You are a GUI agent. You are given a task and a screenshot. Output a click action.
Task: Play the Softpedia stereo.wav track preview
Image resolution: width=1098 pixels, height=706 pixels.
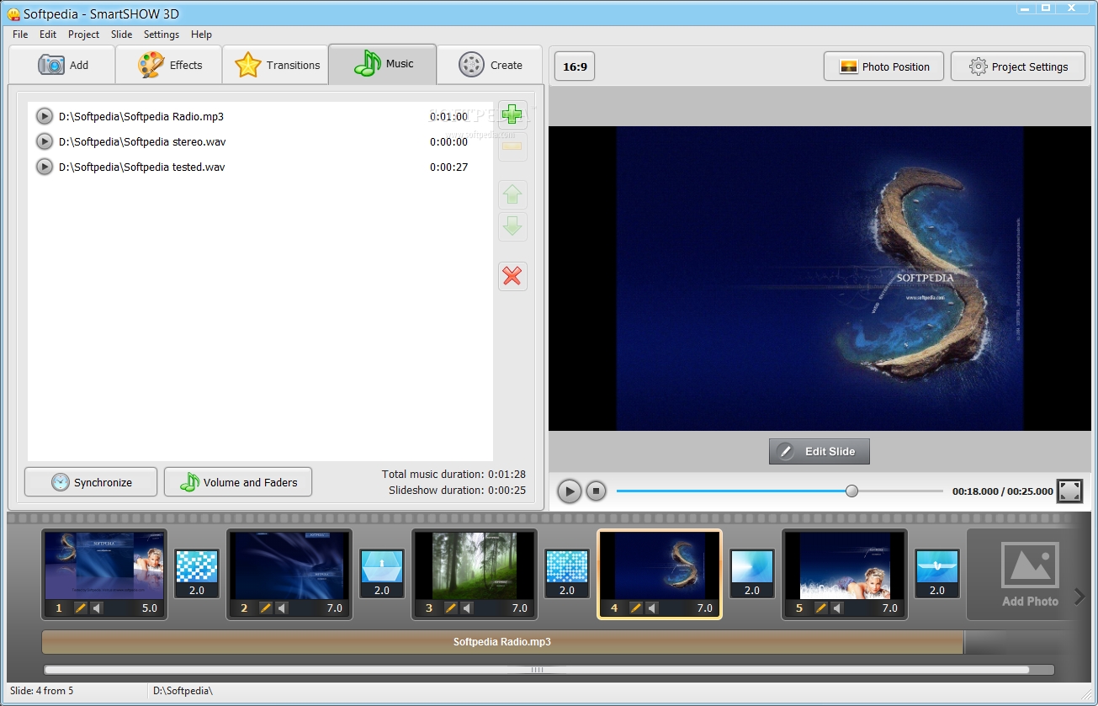tap(45, 141)
